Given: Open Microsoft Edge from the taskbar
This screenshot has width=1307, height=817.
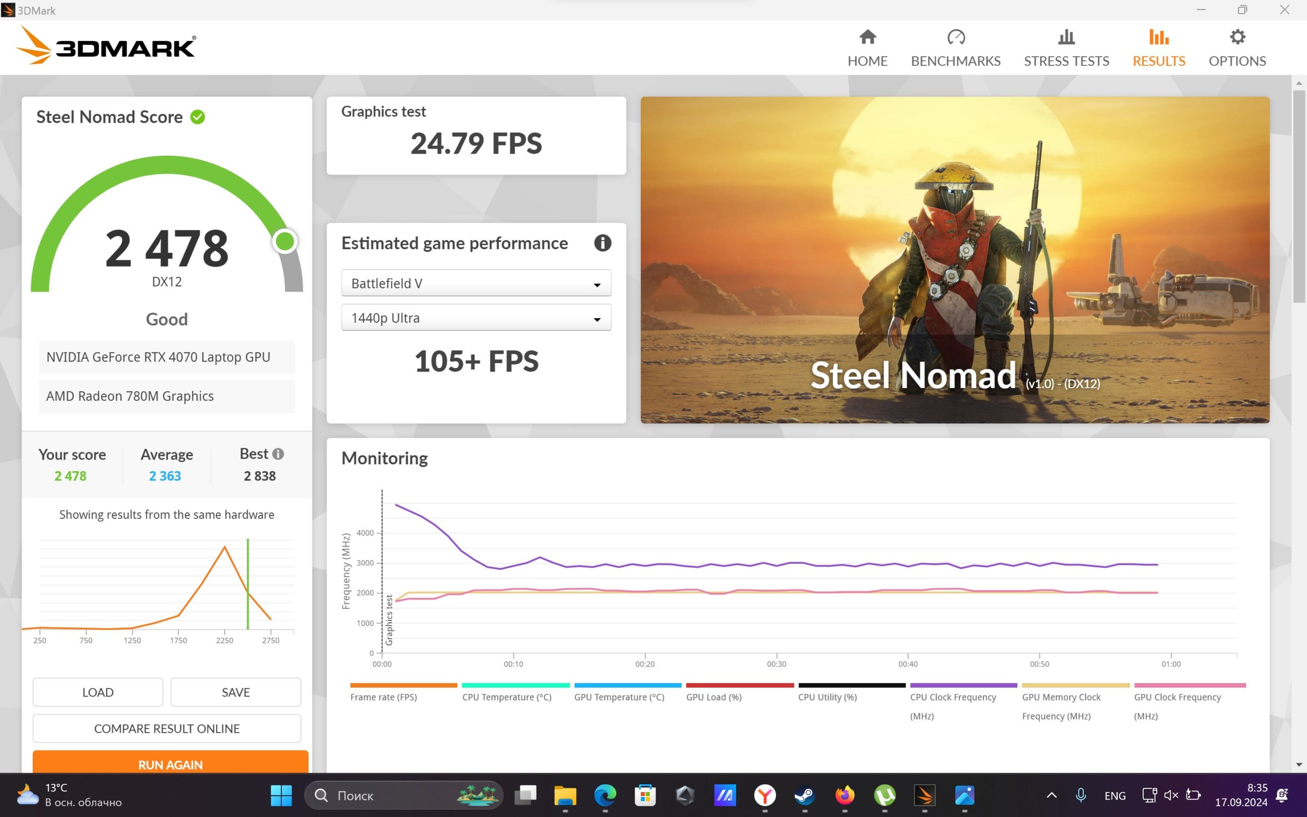Looking at the screenshot, I should click(605, 796).
